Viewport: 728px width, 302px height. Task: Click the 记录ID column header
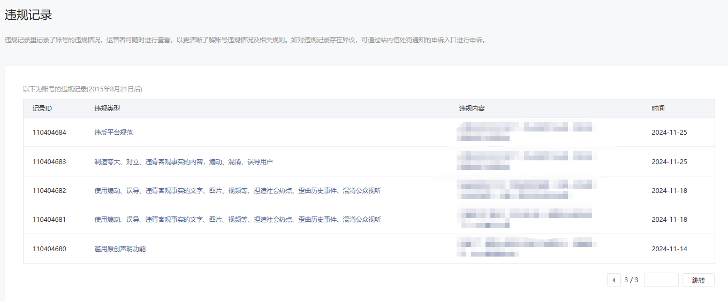pos(42,109)
